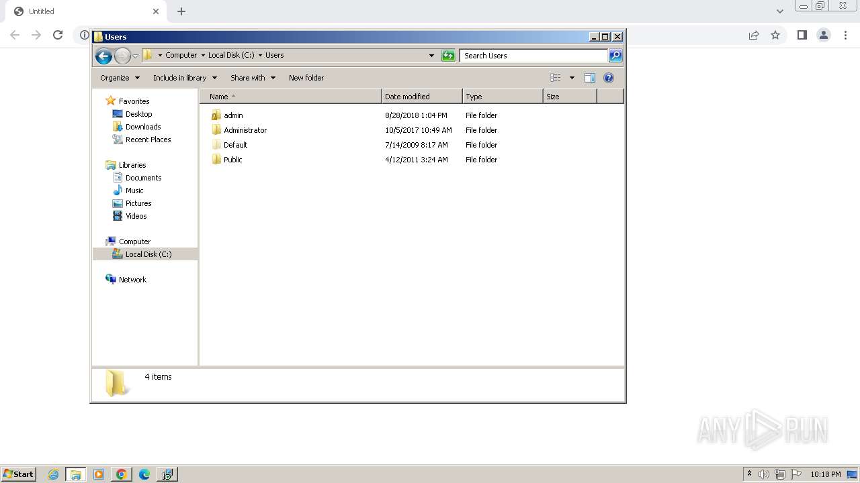The height and width of the screenshot is (483, 860).
Task: Sort by the Size column
Action: tap(570, 97)
